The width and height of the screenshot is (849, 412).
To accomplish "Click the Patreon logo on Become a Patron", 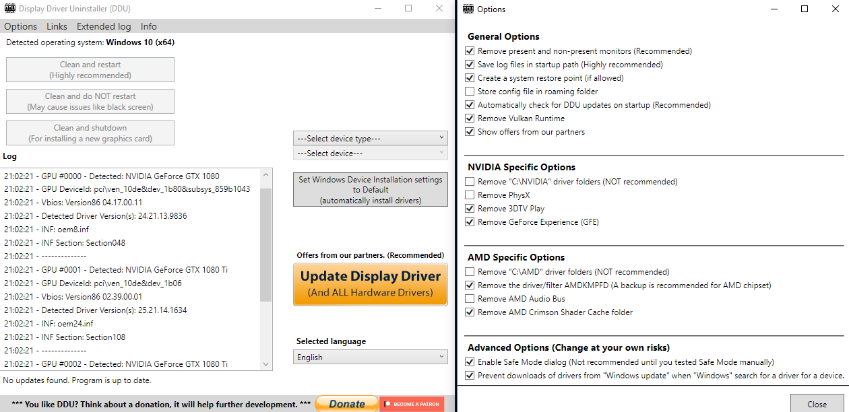I will click(388, 405).
